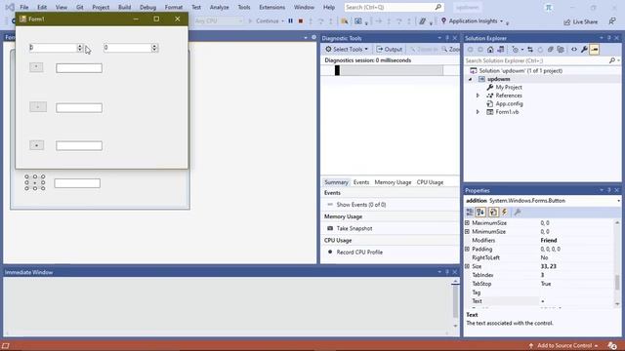Screen dimensions: 625x351
Task: Select My Project in Solution Explorer
Action: pos(509,87)
